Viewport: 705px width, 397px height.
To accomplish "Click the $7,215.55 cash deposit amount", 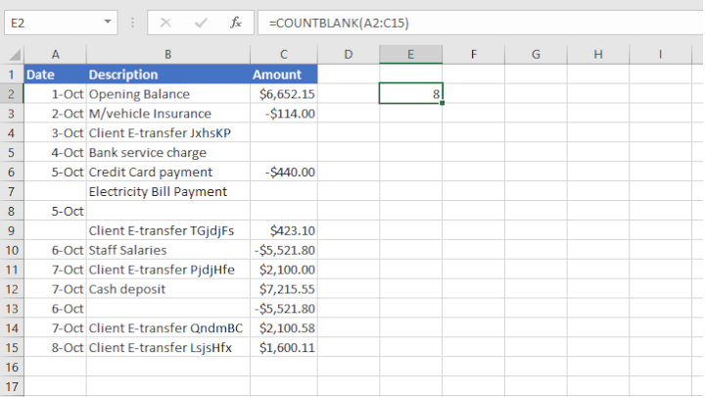I will (283, 289).
